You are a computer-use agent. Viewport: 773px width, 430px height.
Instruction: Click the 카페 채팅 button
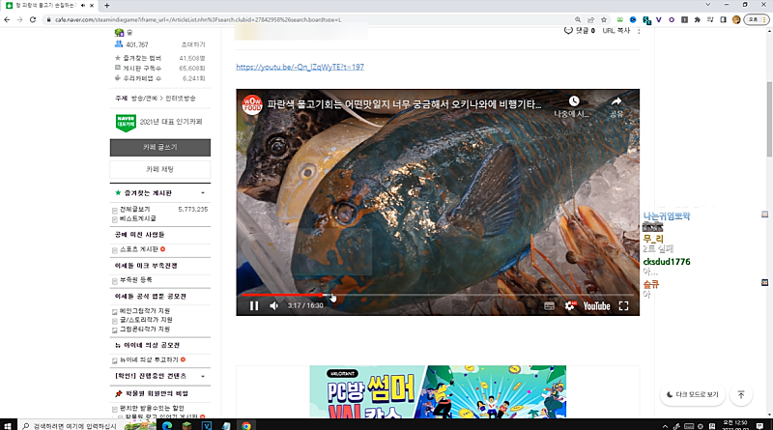click(x=159, y=169)
